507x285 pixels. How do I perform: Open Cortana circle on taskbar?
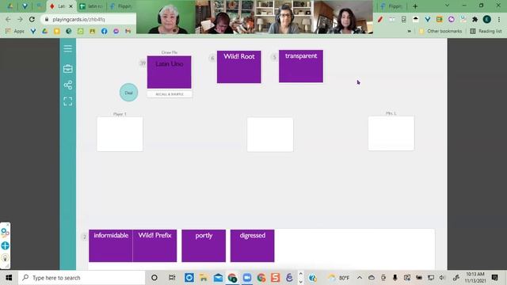click(154, 278)
